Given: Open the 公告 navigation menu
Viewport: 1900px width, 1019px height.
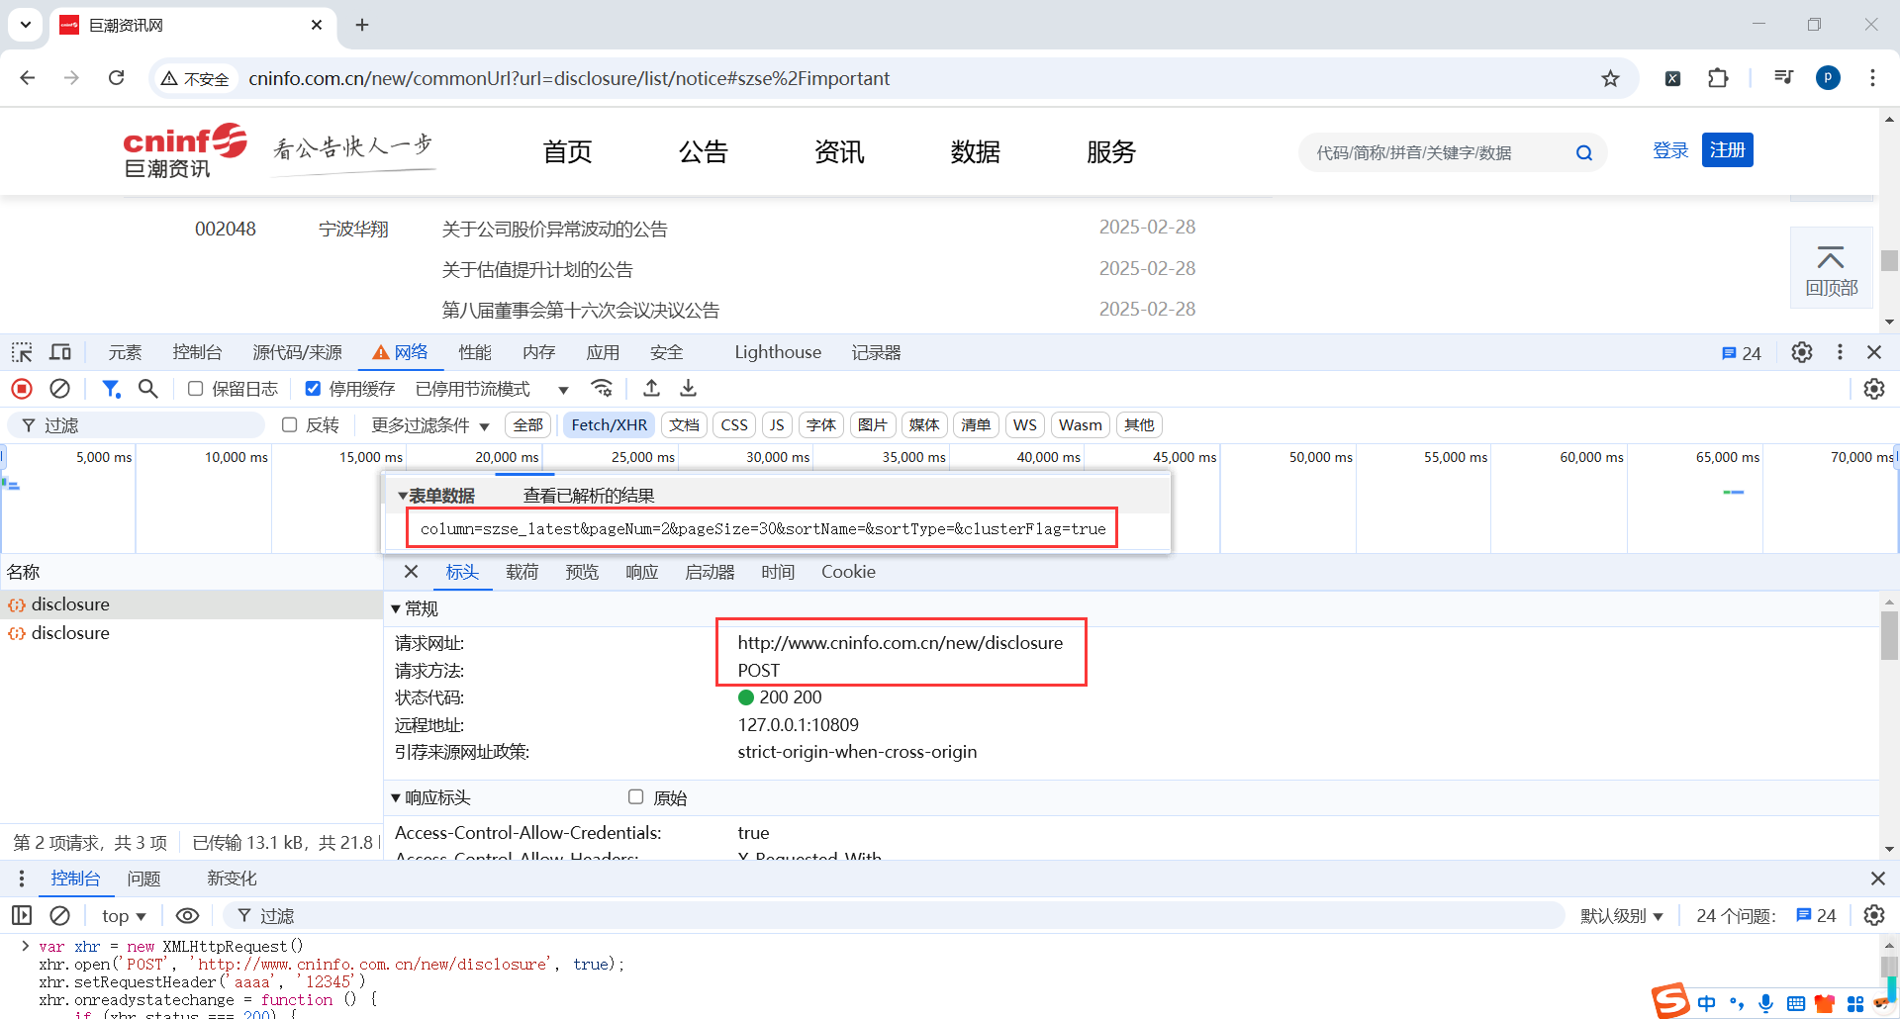Looking at the screenshot, I should (704, 152).
